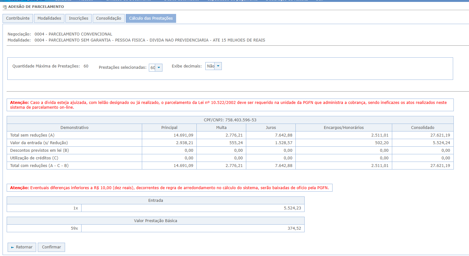The height and width of the screenshot is (256, 469).
Task: Click the Utilização de créditos (C) label
Action: (34, 158)
